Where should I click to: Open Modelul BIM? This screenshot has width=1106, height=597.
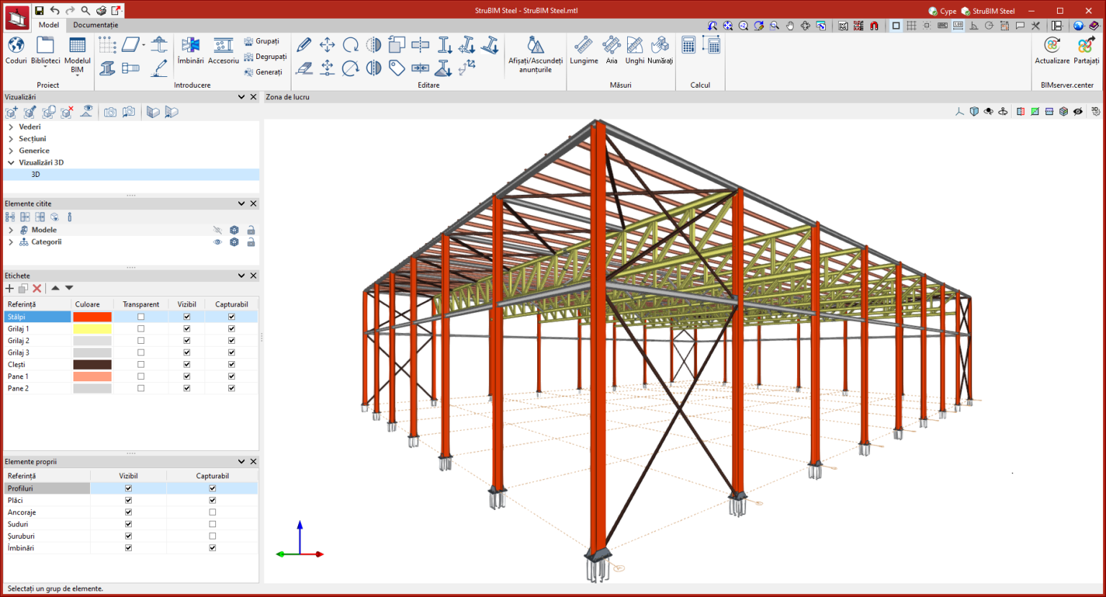point(77,52)
